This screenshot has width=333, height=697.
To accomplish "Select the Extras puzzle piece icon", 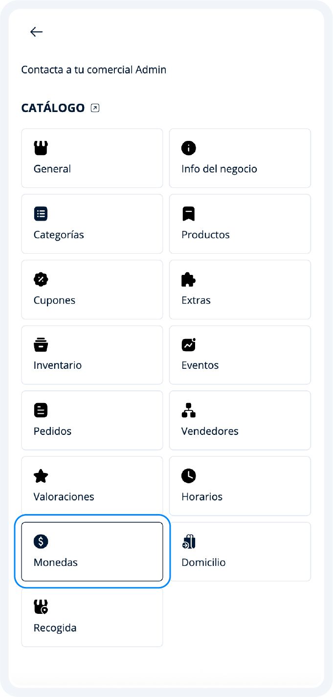I will click(188, 279).
